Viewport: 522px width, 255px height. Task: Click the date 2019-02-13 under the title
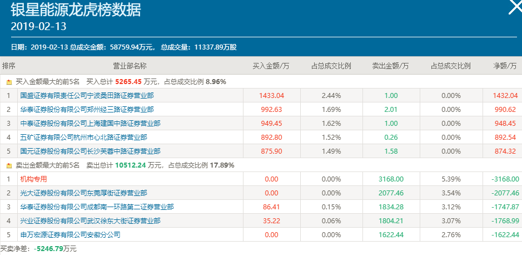click(38, 27)
